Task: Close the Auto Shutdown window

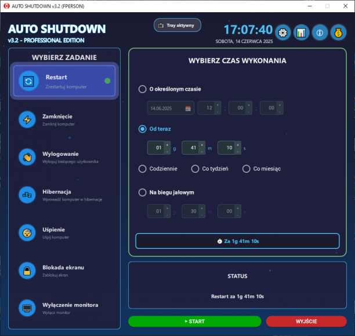Action: 345,6
